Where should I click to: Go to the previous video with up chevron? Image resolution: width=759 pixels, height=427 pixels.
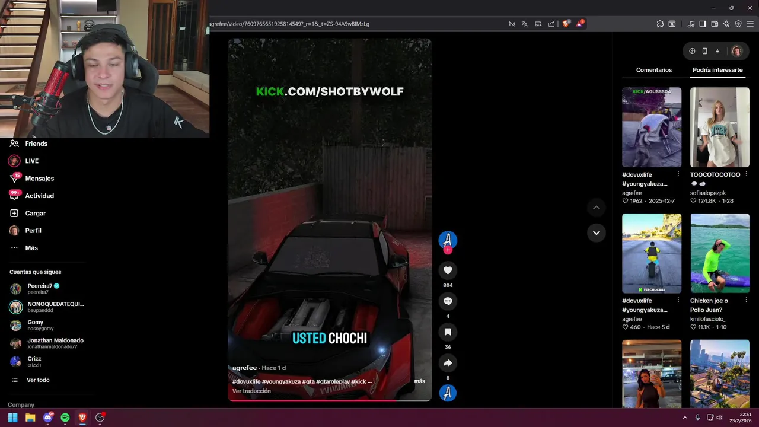[596, 208]
